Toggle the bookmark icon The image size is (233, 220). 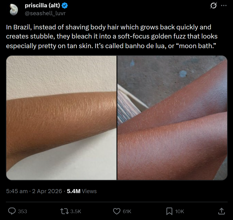(169, 211)
